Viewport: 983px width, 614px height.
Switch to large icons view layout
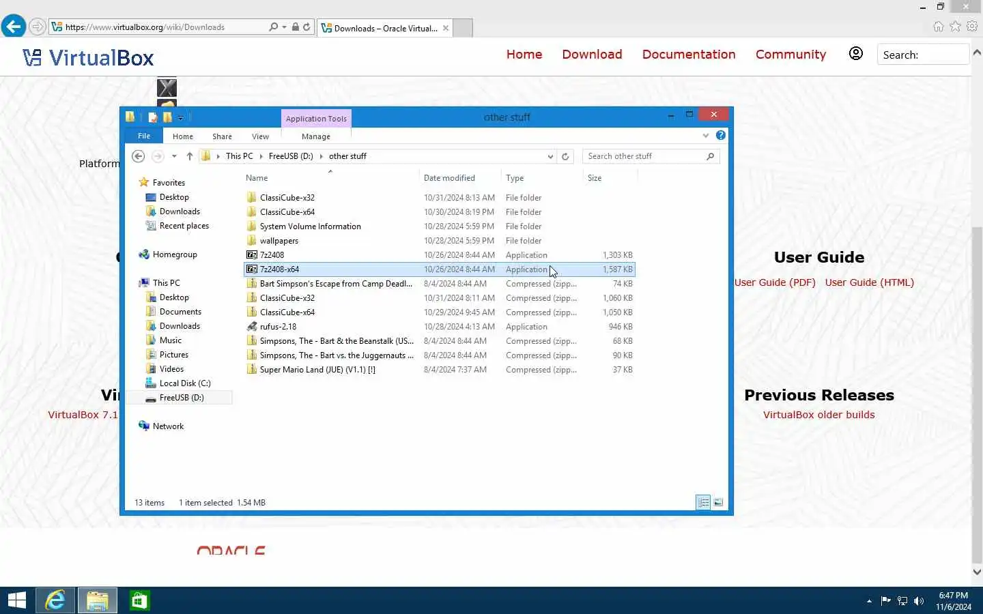click(718, 502)
